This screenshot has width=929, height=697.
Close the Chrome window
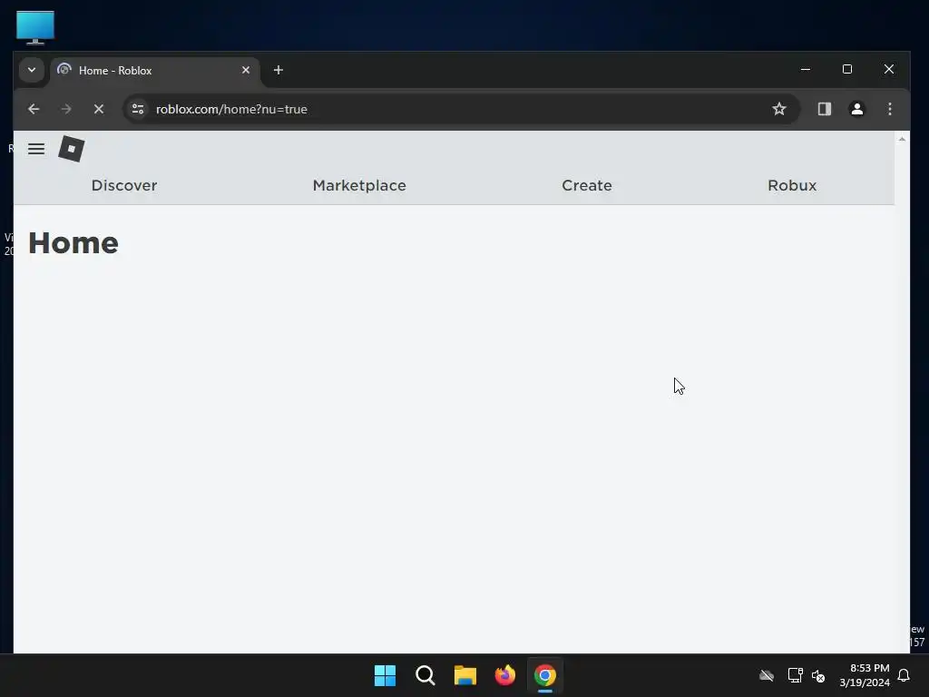click(889, 69)
